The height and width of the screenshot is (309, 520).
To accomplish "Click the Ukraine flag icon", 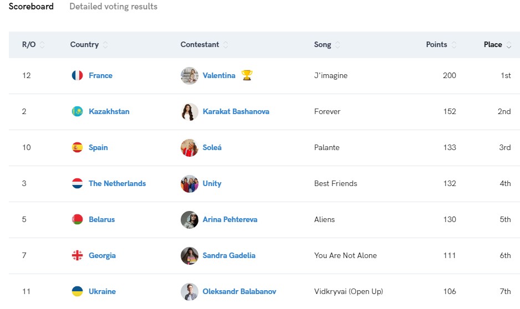I will click(x=77, y=291).
